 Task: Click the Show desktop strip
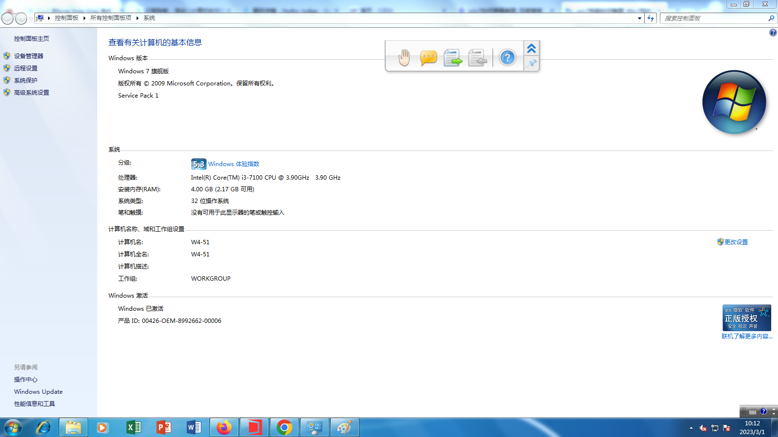pyautogui.click(x=774, y=428)
